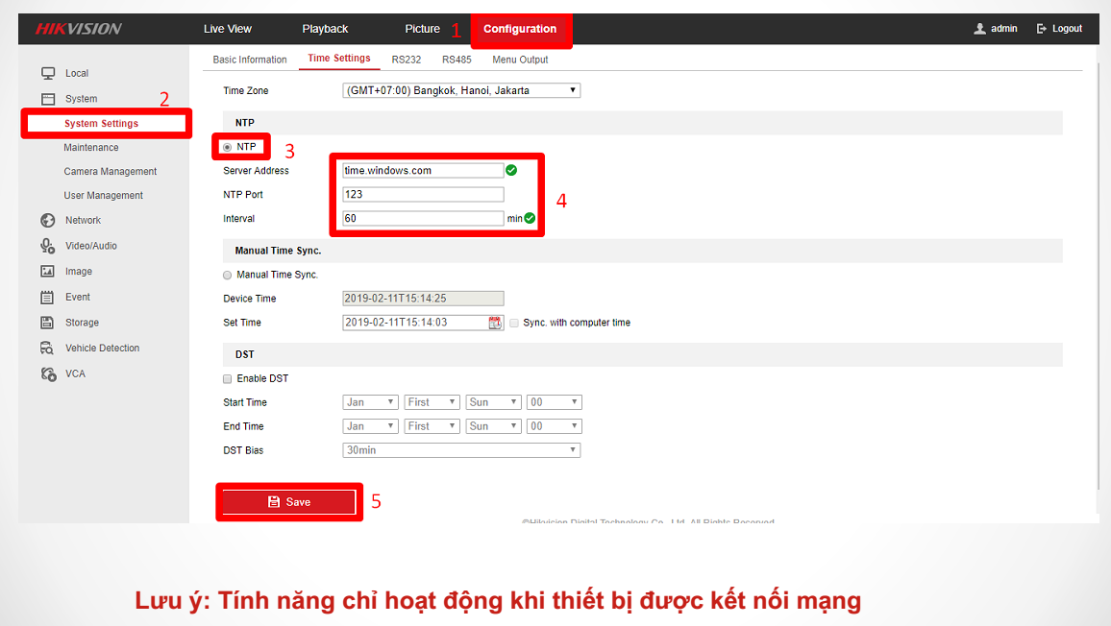Tick the Enable DST checkbox
The width and height of the screenshot is (1111, 626).
click(x=228, y=379)
